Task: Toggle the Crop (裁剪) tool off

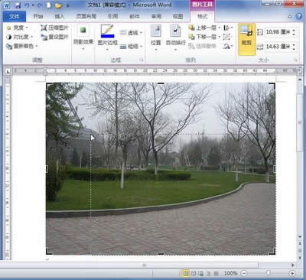Action: click(246, 39)
